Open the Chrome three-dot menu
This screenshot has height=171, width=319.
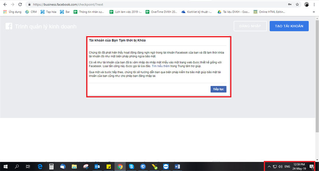pos(314,4)
